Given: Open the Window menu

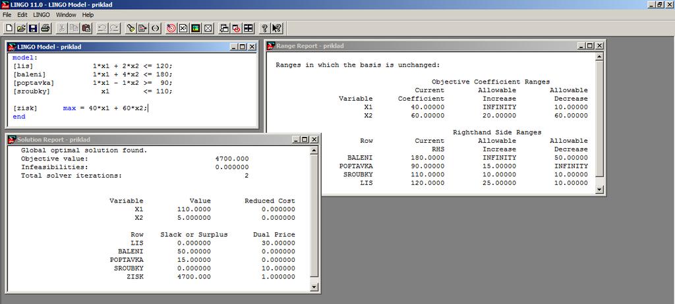Looking at the screenshot, I should pyautogui.click(x=66, y=14).
